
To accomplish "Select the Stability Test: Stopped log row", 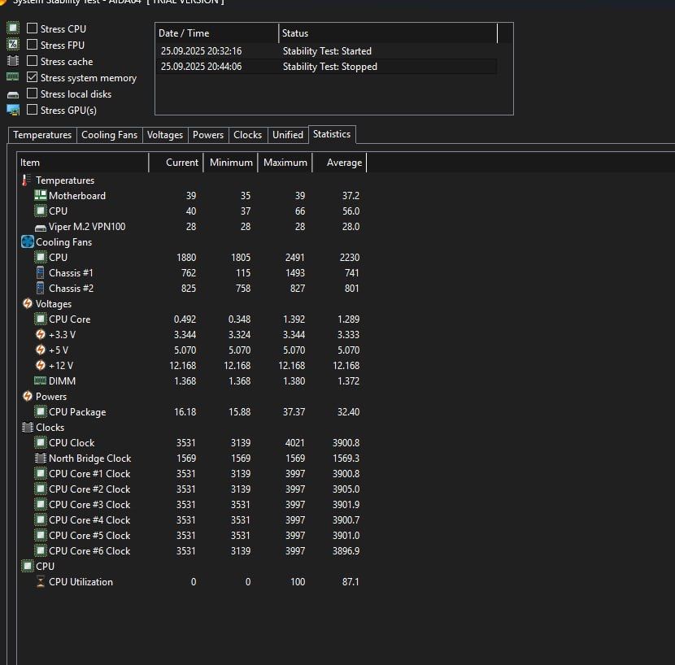I will (x=326, y=67).
